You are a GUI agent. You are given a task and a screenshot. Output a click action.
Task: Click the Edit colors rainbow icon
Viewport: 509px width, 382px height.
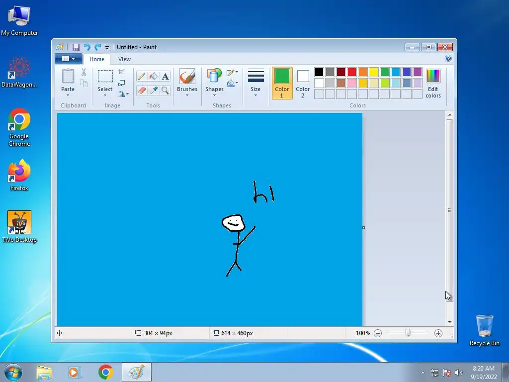tap(433, 76)
